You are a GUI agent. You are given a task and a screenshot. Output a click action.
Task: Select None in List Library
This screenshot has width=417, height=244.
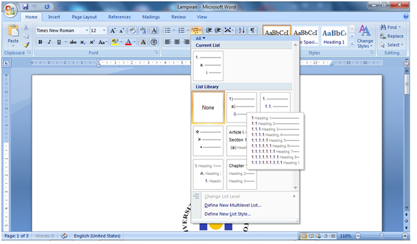click(208, 108)
